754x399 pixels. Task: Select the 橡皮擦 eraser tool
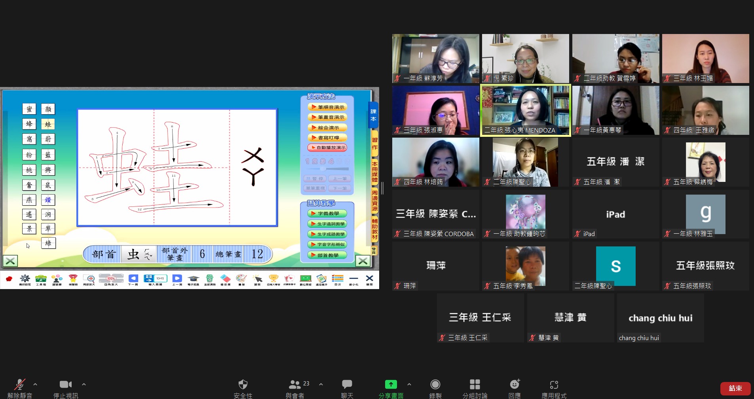(x=225, y=279)
